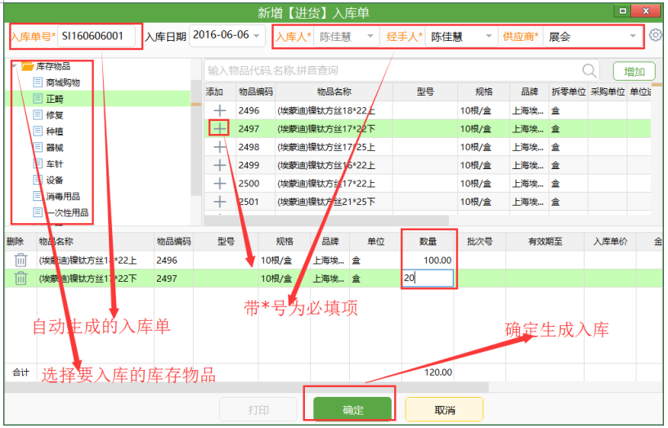Click the 取消 button

click(x=444, y=409)
